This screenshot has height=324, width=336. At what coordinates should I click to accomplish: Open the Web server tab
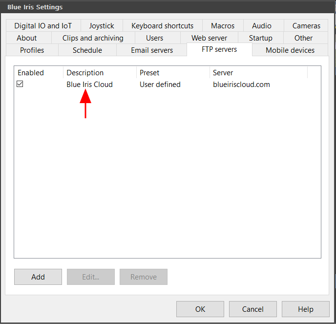click(209, 38)
